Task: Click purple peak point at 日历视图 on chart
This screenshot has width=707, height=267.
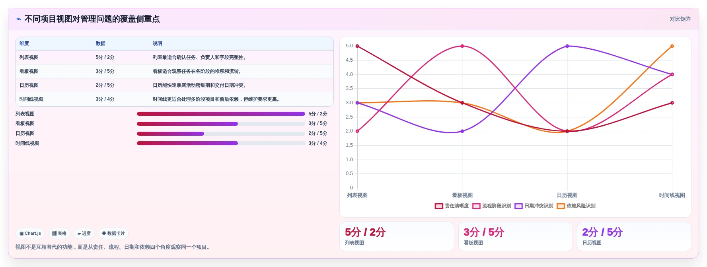Action: 567,46
